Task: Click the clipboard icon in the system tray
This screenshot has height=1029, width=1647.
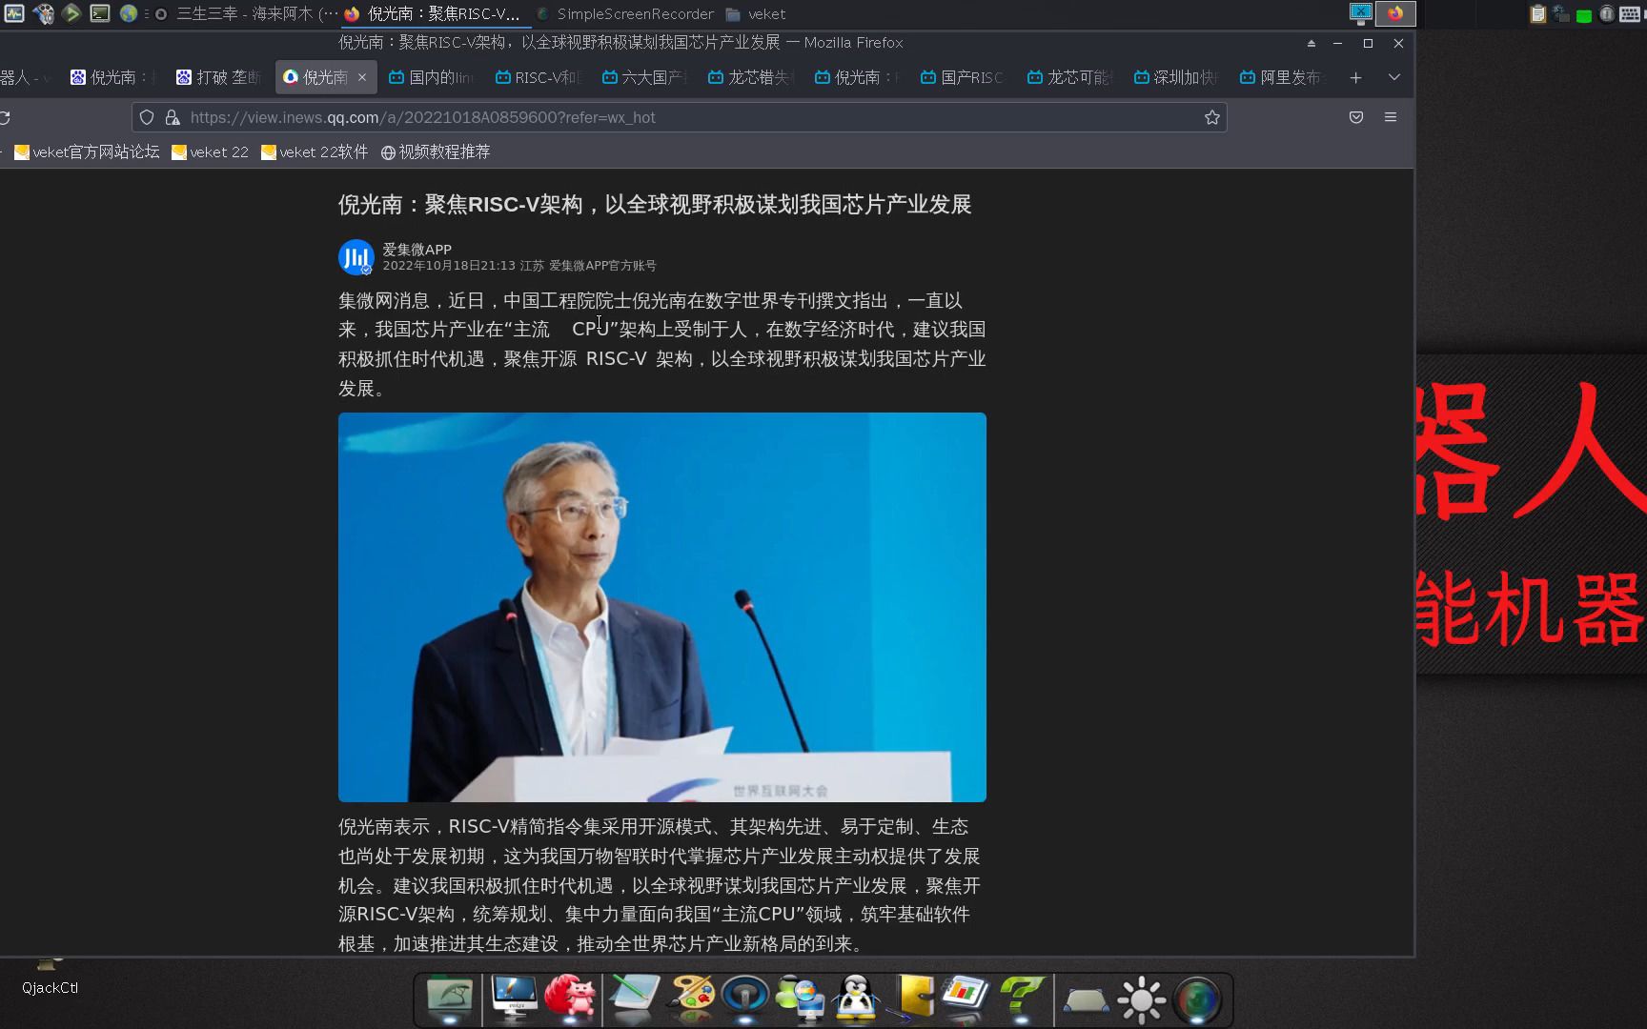Action: 1537,14
